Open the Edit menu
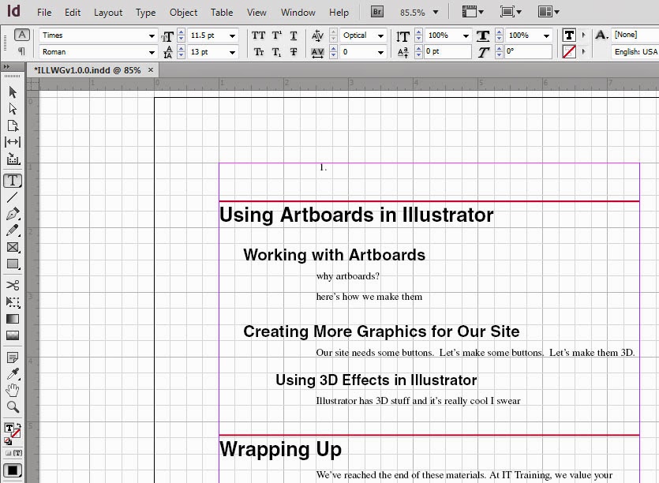The image size is (659, 483). click(73, 13)
